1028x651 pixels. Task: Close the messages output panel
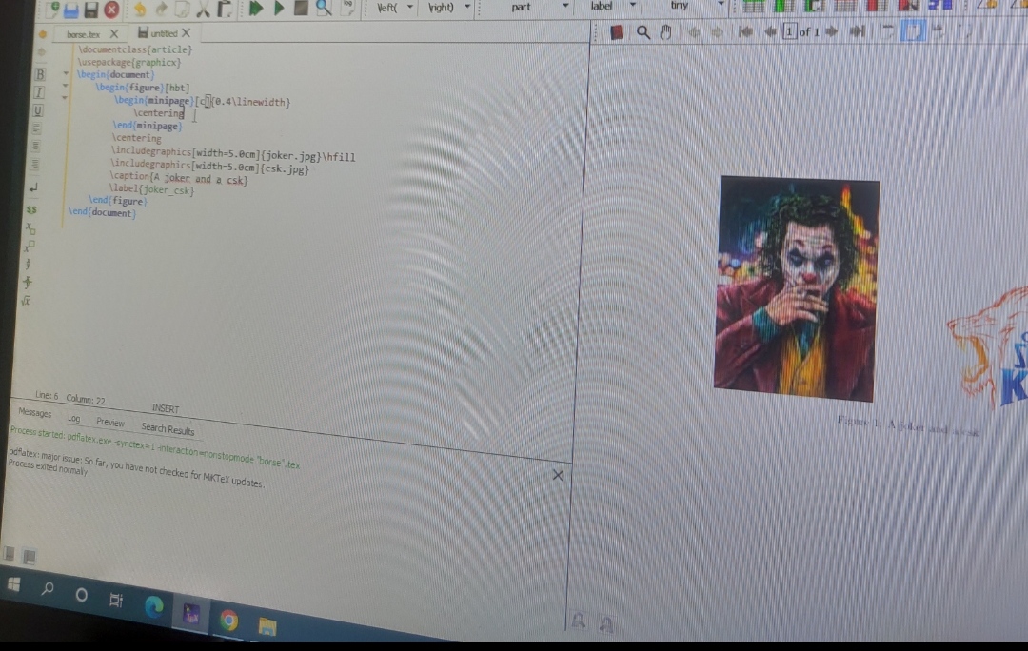point(558,474)
